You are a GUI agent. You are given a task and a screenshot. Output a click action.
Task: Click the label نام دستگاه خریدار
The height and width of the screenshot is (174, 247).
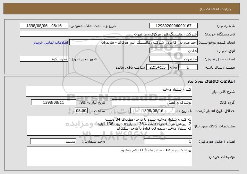point(220,34)
